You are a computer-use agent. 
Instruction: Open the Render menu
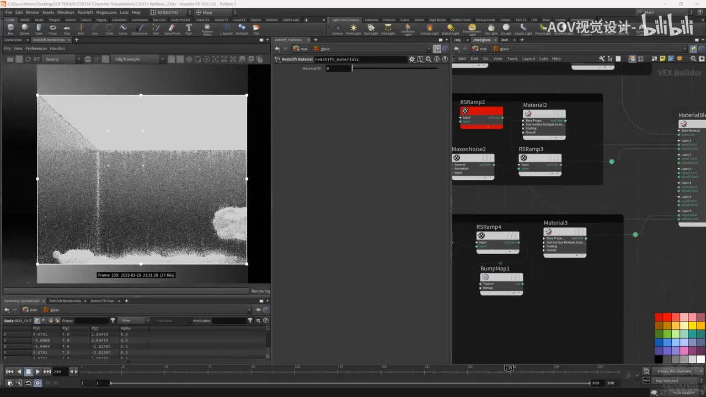(x=33, y=12)
